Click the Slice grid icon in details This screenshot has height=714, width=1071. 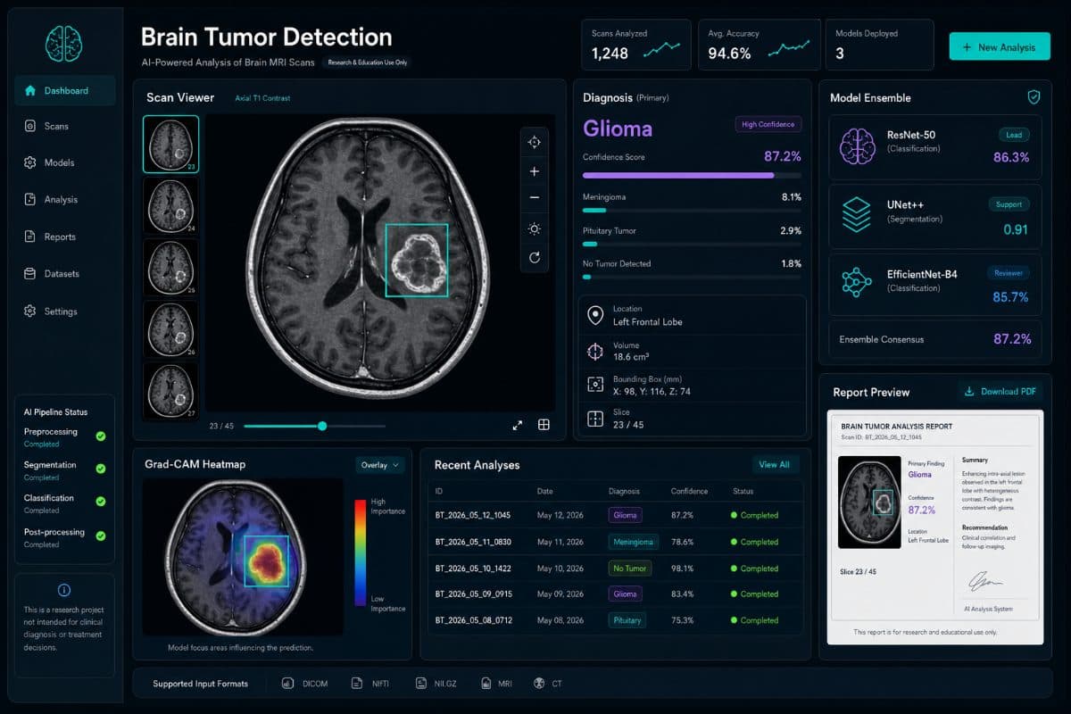click(x=594, y=419)
